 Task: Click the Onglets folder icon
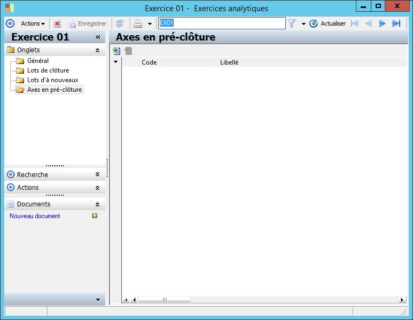11,50
